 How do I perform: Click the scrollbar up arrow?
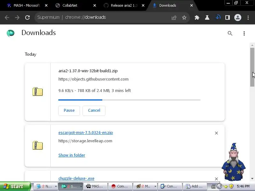[x=252, y=45]
